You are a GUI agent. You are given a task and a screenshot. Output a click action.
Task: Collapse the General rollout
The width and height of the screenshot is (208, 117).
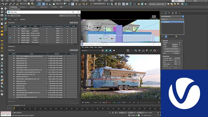[165, 41]
